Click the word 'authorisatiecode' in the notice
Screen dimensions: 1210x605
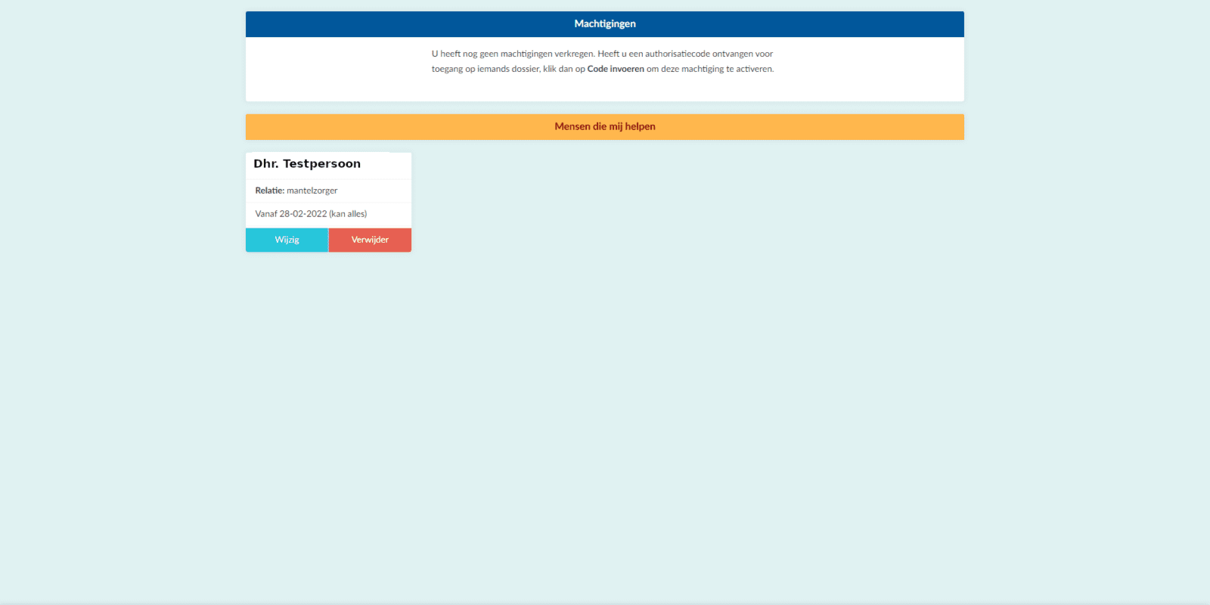[677, 54]
